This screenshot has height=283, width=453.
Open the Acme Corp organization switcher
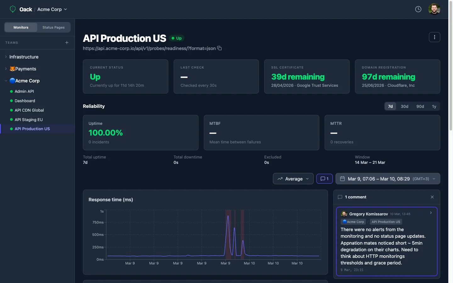click(x=52, y=9)
